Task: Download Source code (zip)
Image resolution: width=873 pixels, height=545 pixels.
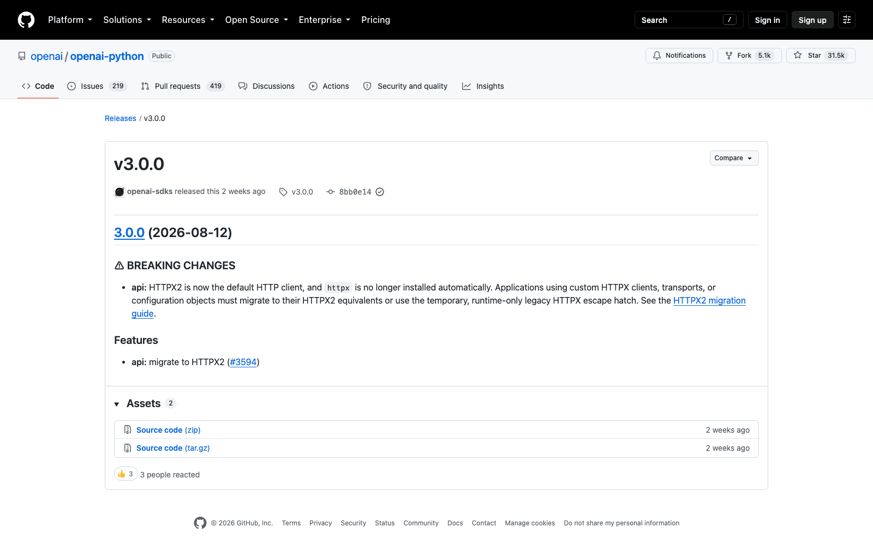Action: pyautogui.click(x=169, y=430)
